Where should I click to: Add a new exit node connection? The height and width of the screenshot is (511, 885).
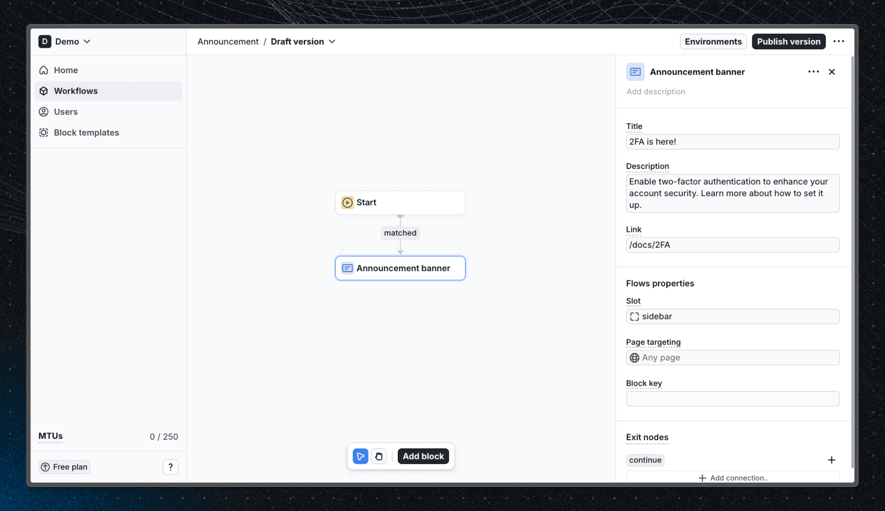coord(733,478)
